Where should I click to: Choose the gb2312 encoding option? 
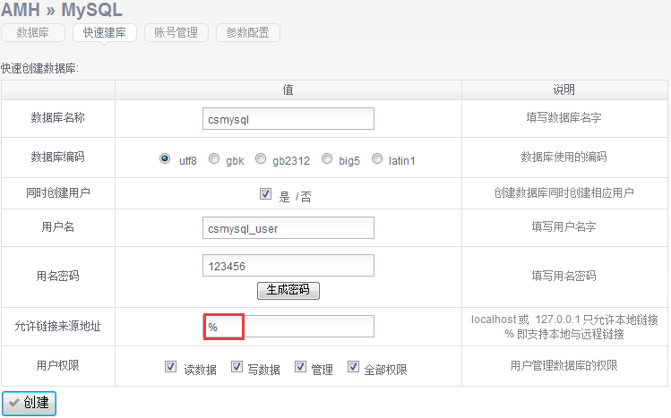tap(261, 158)
